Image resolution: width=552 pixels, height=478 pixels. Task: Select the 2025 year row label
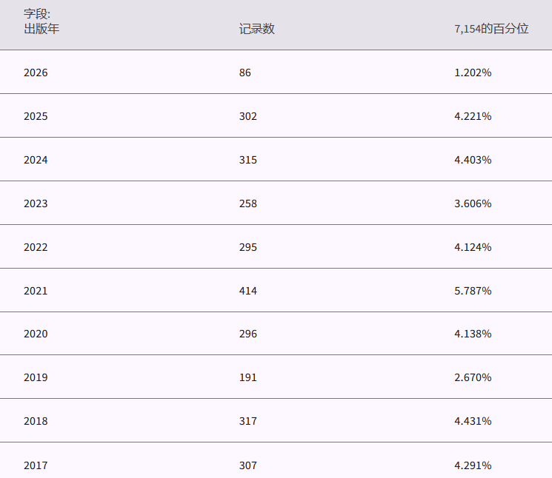point(36,116)
